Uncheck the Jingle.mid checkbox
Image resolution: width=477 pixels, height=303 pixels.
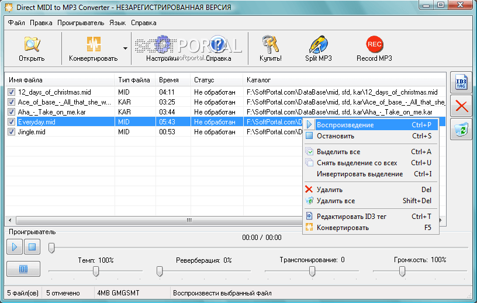coord(11,132)
